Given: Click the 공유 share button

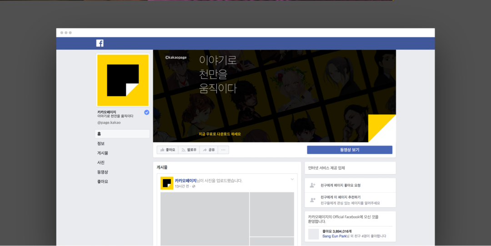Looking at the screenshot, I should (209, 150).
